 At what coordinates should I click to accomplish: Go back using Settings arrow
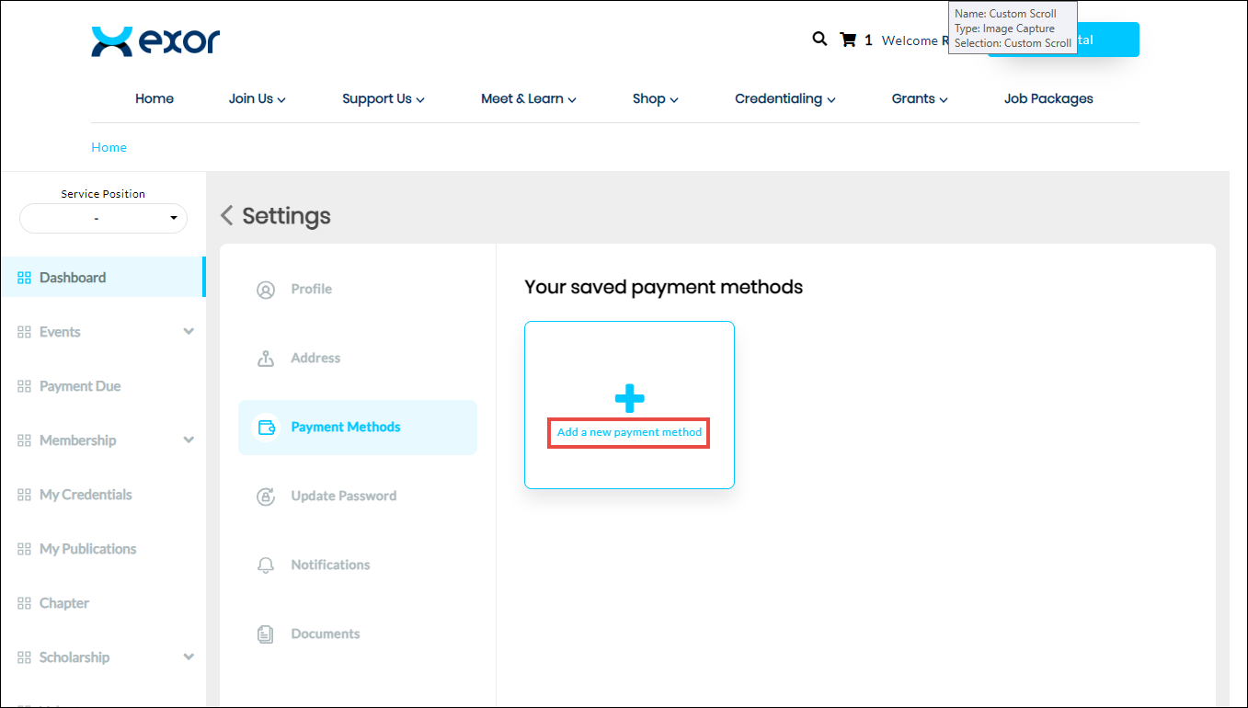click(227, 216)
